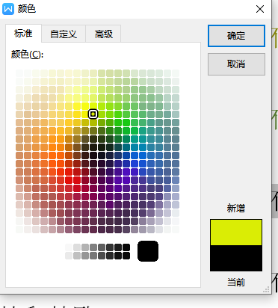Pick the last swatch of the upper grayscale row
The height and width of the screenshot is (308, 278).
pos(126,247)
